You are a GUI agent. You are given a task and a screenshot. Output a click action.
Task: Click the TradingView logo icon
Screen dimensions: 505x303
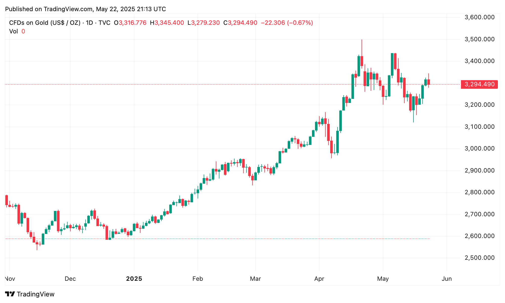tap(10, 294)
